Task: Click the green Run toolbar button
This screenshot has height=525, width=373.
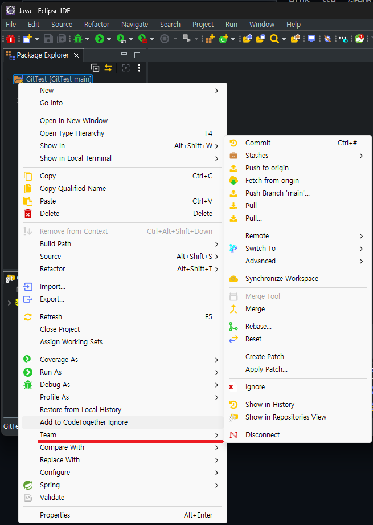Action: click(x=99, y=39)
